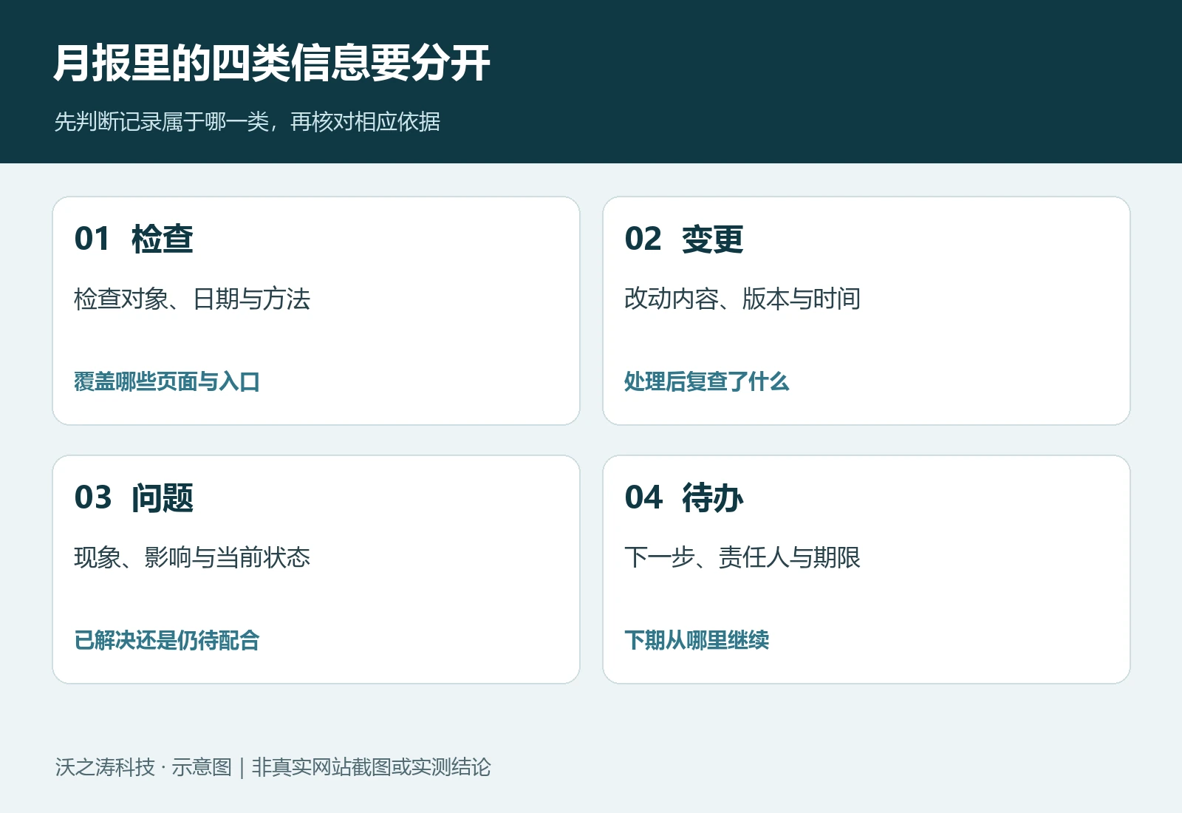Select the 01 检查 card heading
The image size is (1182, 813).
134,239
